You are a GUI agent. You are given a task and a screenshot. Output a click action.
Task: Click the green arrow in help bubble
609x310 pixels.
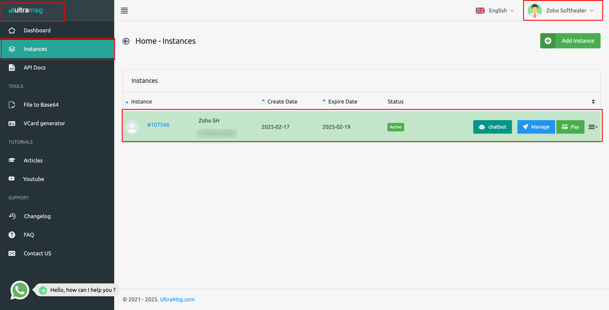point(43,290)
